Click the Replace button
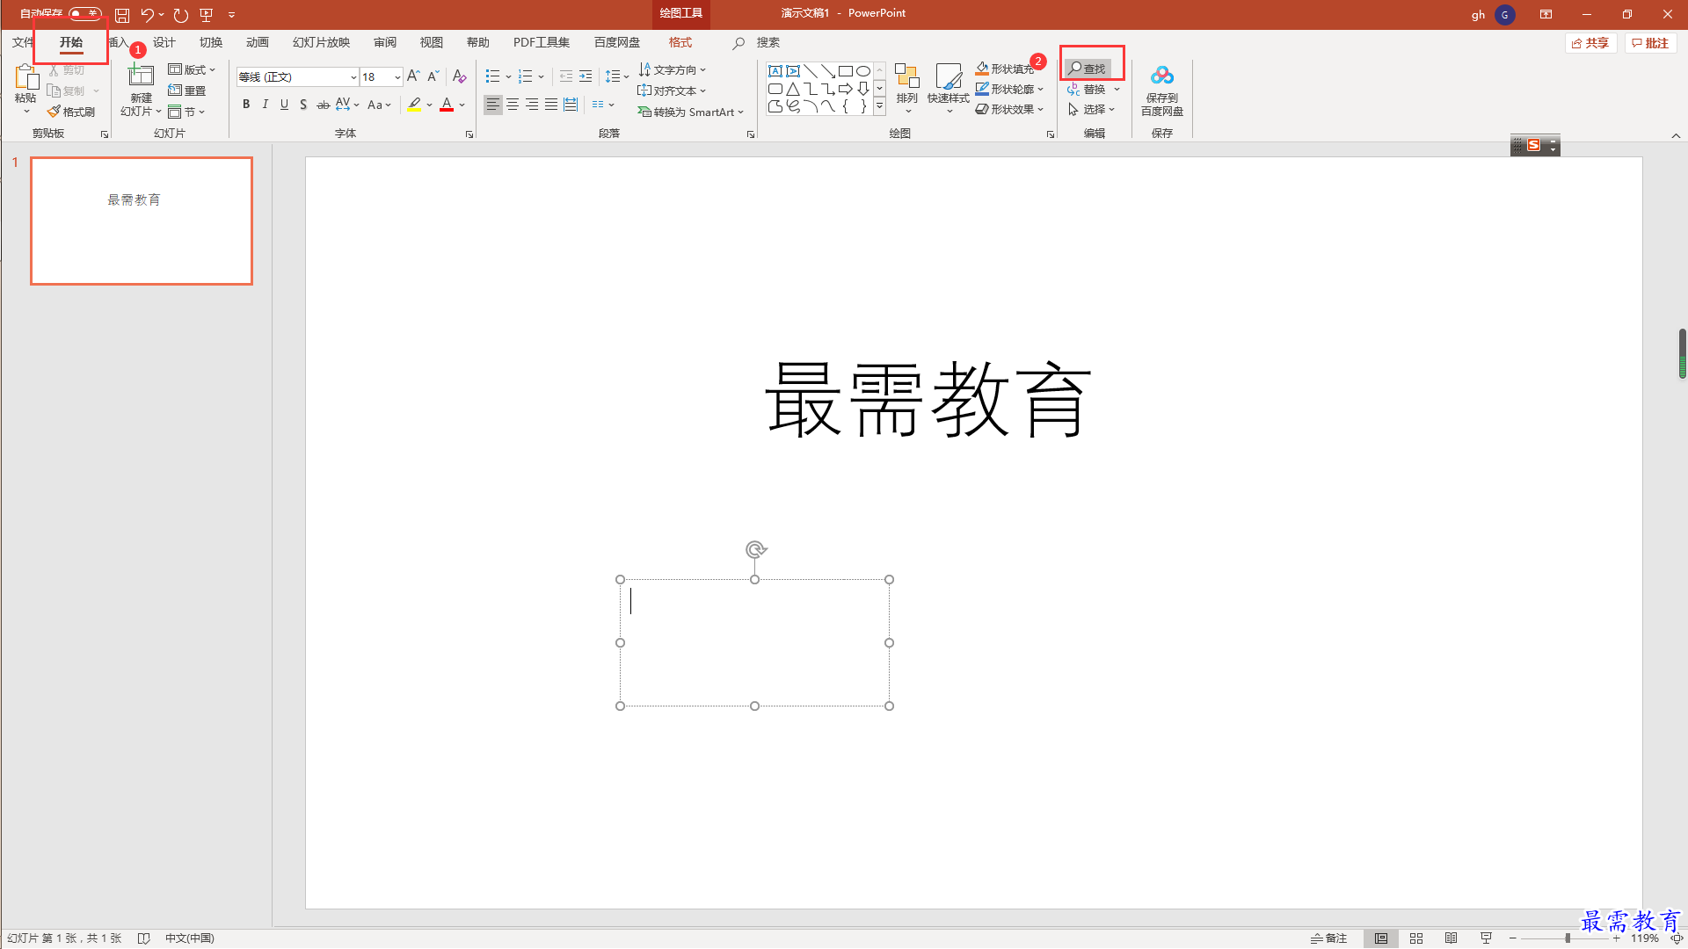The height and width of the screenshot is (949, 1688). (x=1087, y=90)
